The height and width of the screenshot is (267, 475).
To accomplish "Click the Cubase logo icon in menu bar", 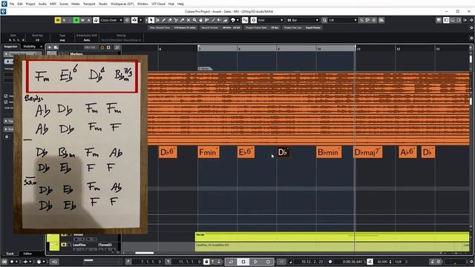I will [x=4, y=4].
